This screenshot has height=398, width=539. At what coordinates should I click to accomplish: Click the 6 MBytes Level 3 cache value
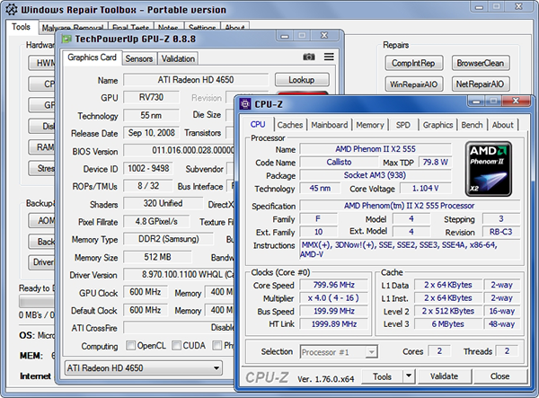pyautogui.click(x=448, y=323)
